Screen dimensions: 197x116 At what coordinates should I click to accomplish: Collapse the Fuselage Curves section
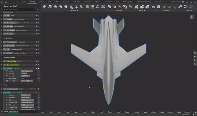pyautogui.click(x=2, y=38)
